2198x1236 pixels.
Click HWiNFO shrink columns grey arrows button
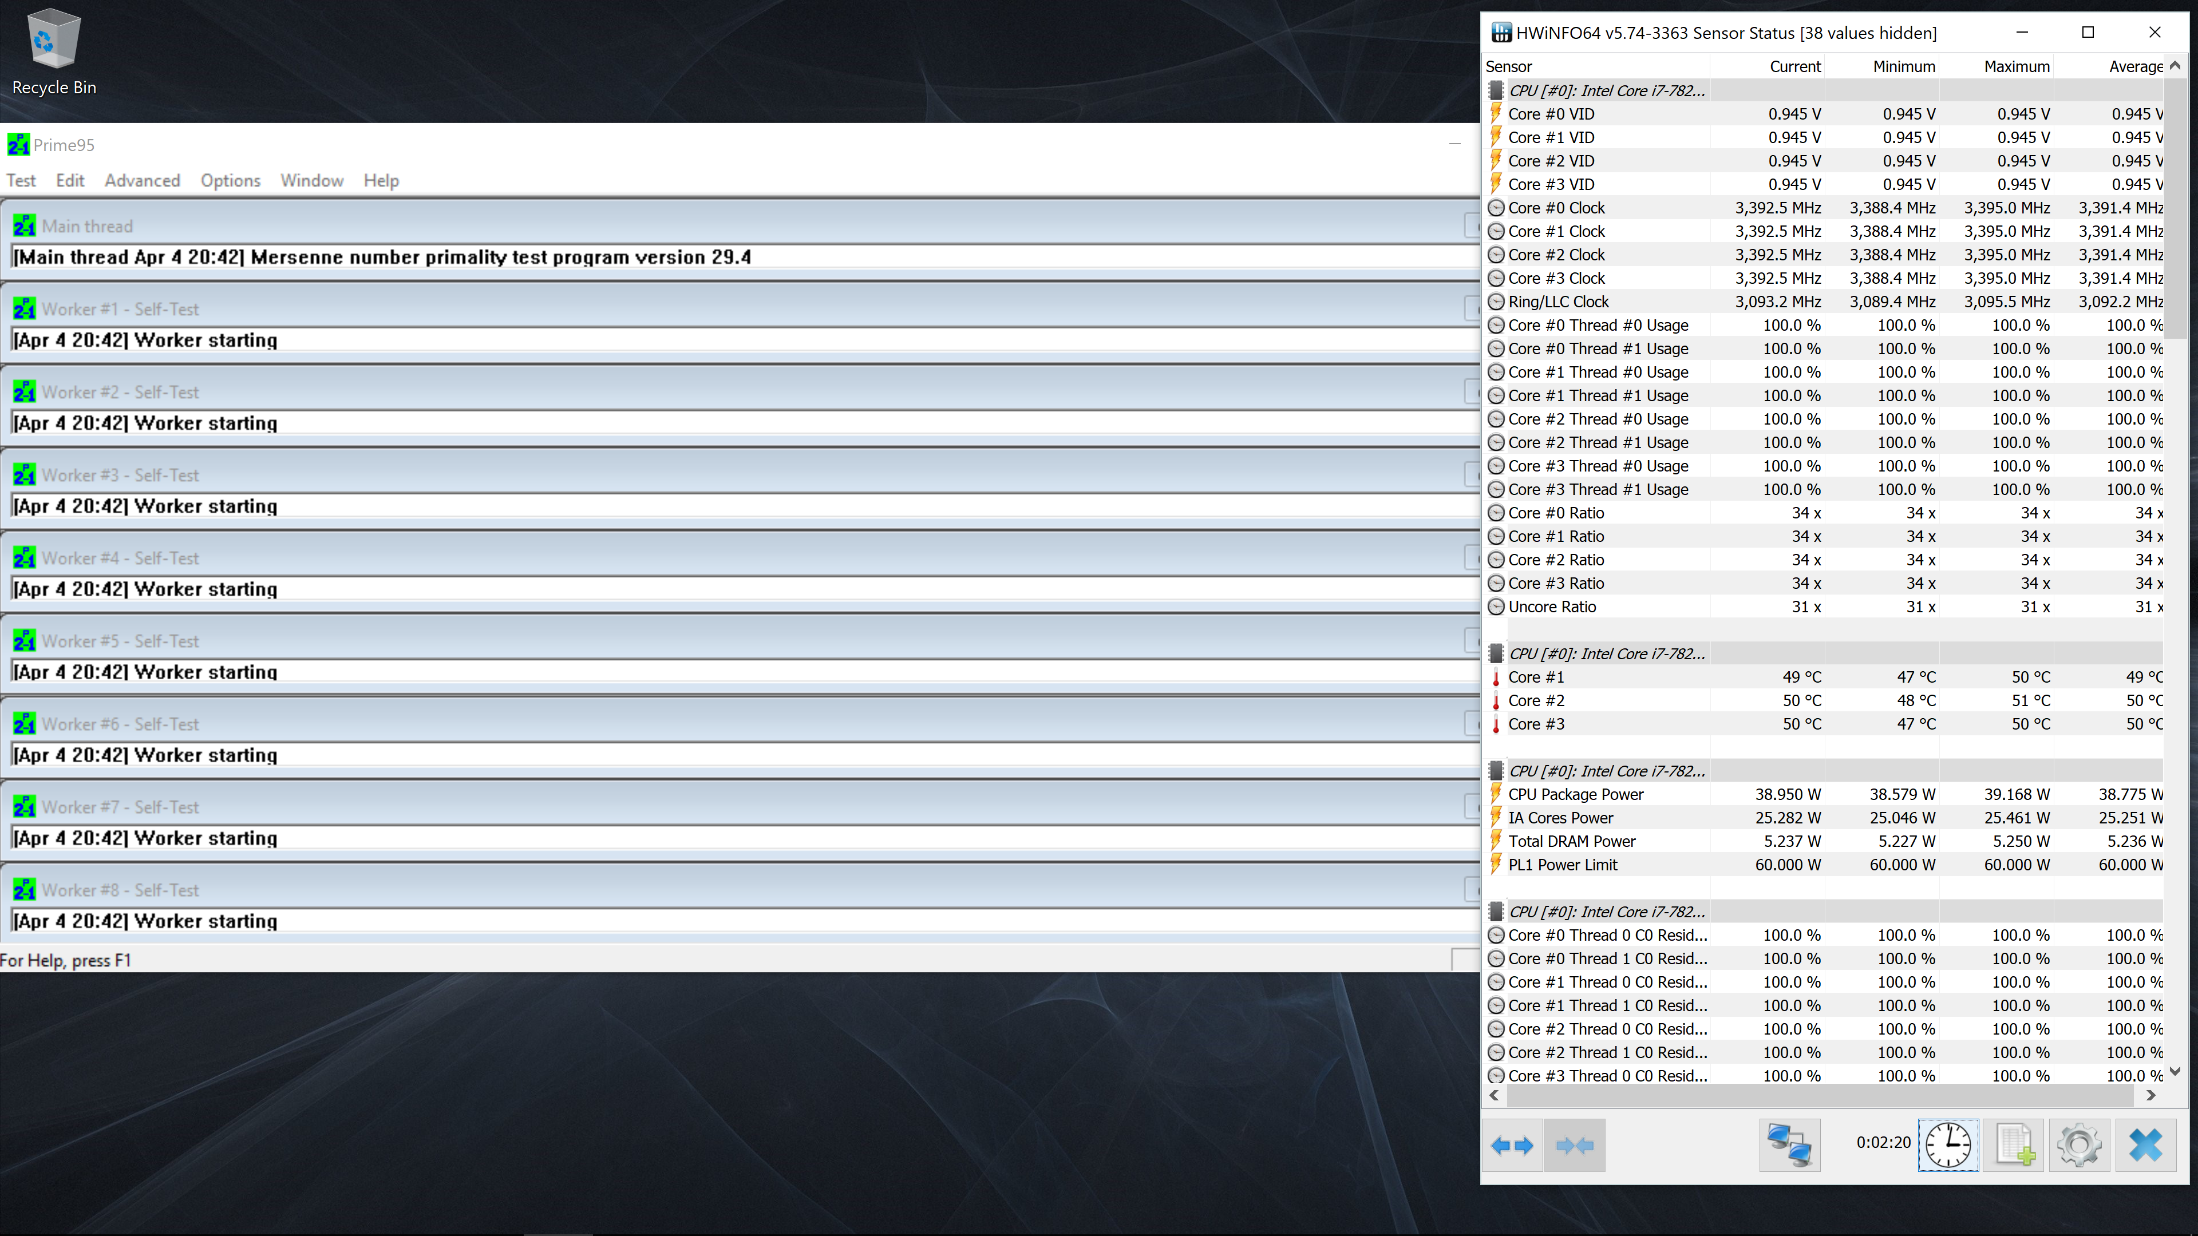point(1575,1144)
